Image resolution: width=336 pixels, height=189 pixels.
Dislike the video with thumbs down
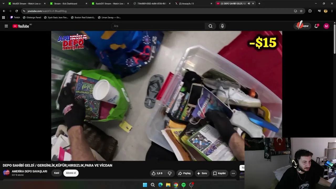coord(170,173)
